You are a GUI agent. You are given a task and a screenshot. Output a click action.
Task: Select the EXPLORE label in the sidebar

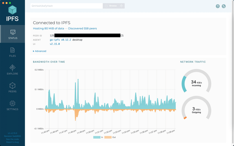(12, 74)
